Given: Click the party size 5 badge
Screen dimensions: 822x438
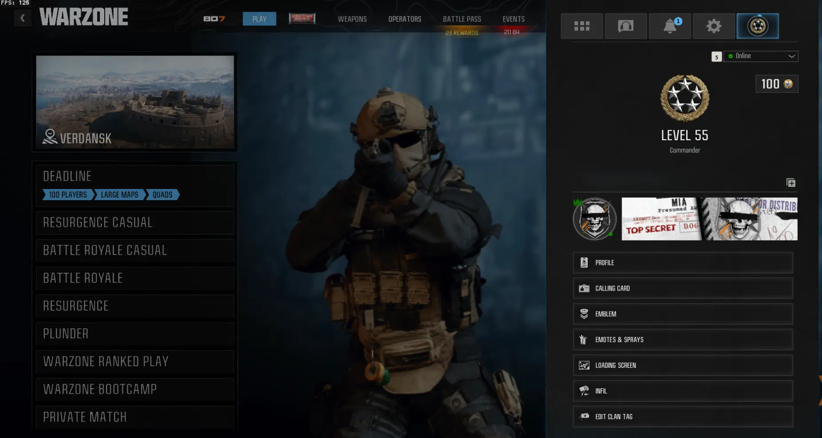Looking at the screenshot, I should [x=716, y=57].
